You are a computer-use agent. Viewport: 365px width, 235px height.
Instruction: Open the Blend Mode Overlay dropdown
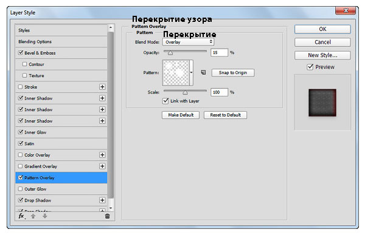click(188, 42)
